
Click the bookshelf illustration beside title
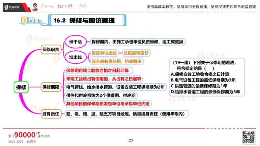(33, 20)
